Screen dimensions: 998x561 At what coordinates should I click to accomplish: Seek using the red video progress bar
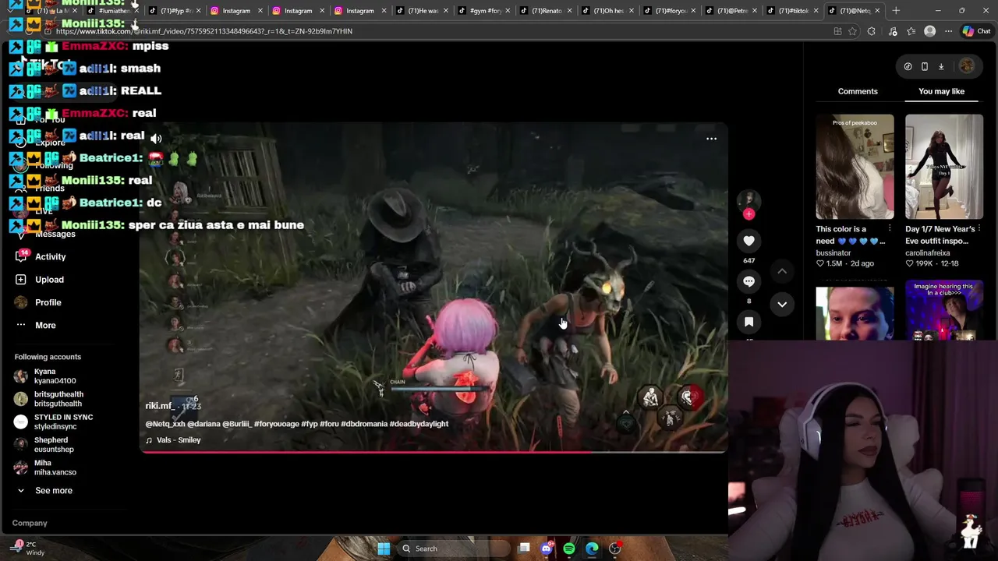433,451
